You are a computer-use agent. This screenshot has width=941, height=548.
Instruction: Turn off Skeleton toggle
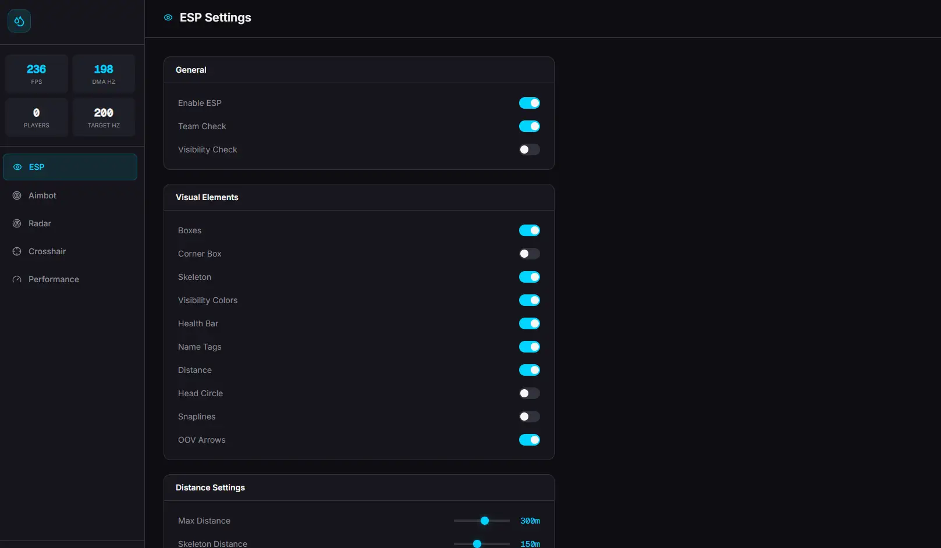click(529, 277)
